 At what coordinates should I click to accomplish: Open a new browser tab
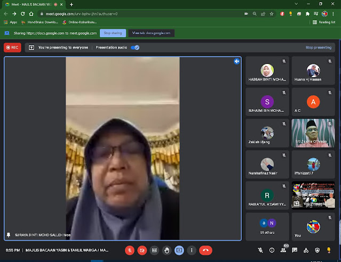coord(72,4)
